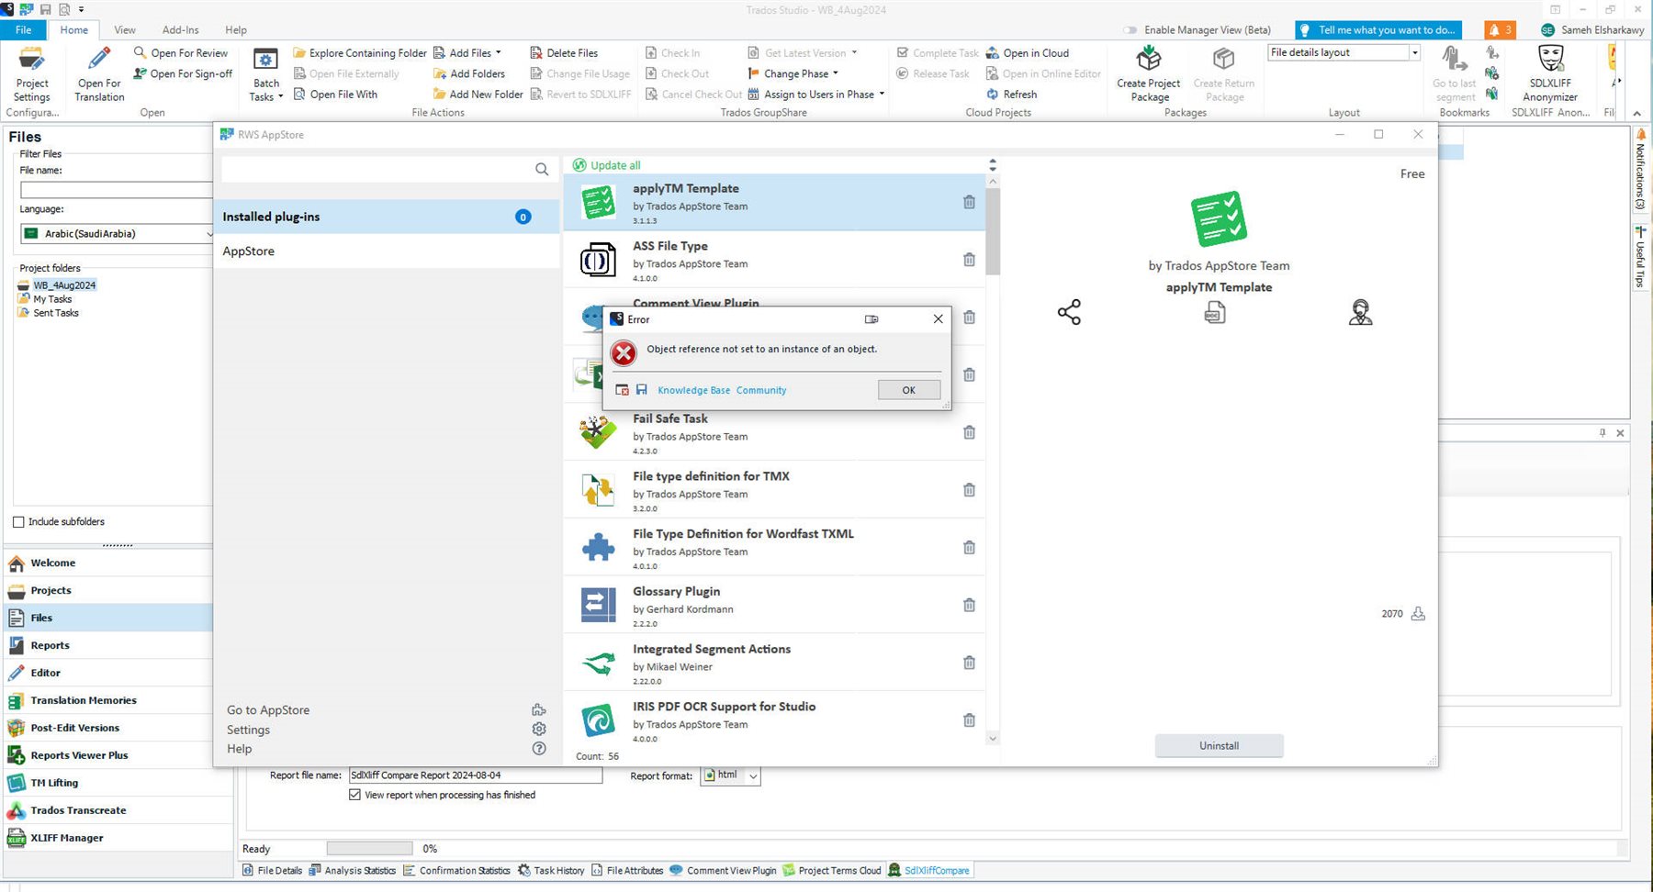The width and height of the screenshot is (1653, 892).
Task: Open Knowledge Base link in Error dialog
Action: click(x=694, y=390)
